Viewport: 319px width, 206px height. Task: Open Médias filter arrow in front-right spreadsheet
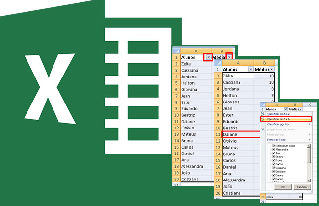pos(300,109)
